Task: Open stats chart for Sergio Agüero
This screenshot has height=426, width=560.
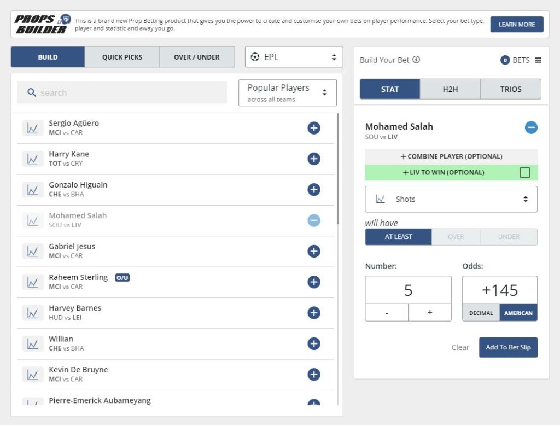Action: pos(32,128)
